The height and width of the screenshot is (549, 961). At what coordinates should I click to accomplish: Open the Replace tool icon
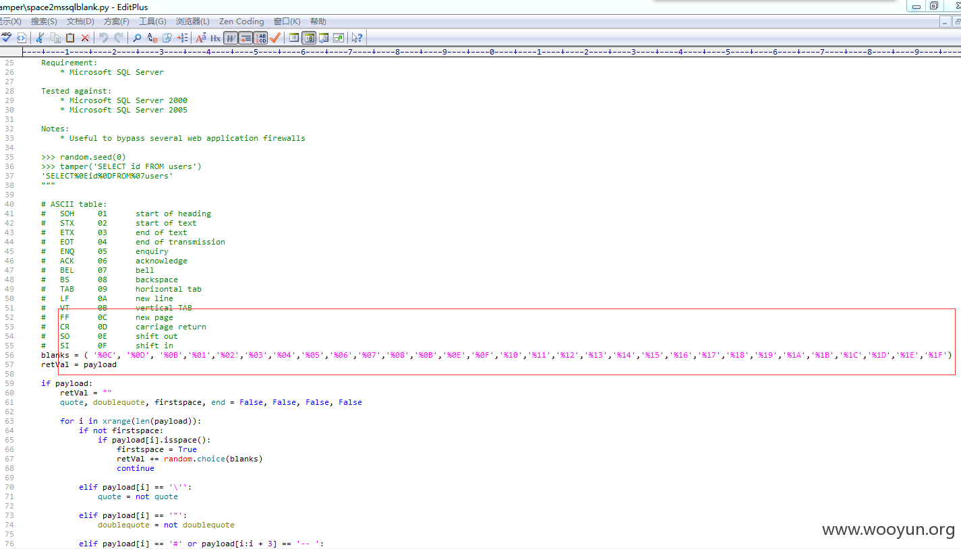(152, 38)
